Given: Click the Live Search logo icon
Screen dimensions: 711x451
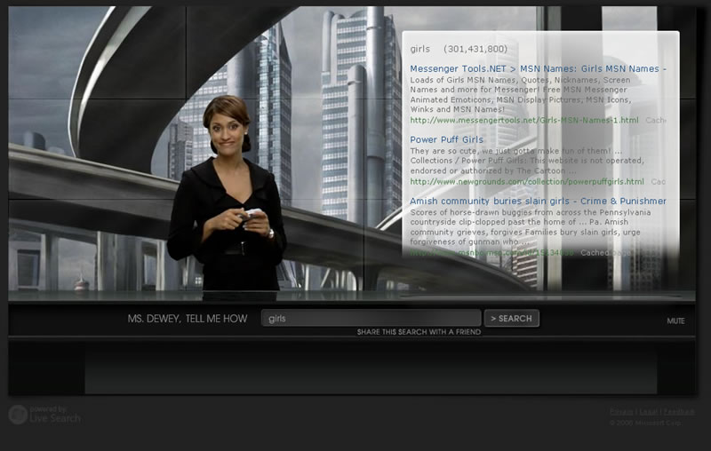Looking at the screenshot, I should coord(18,415).
